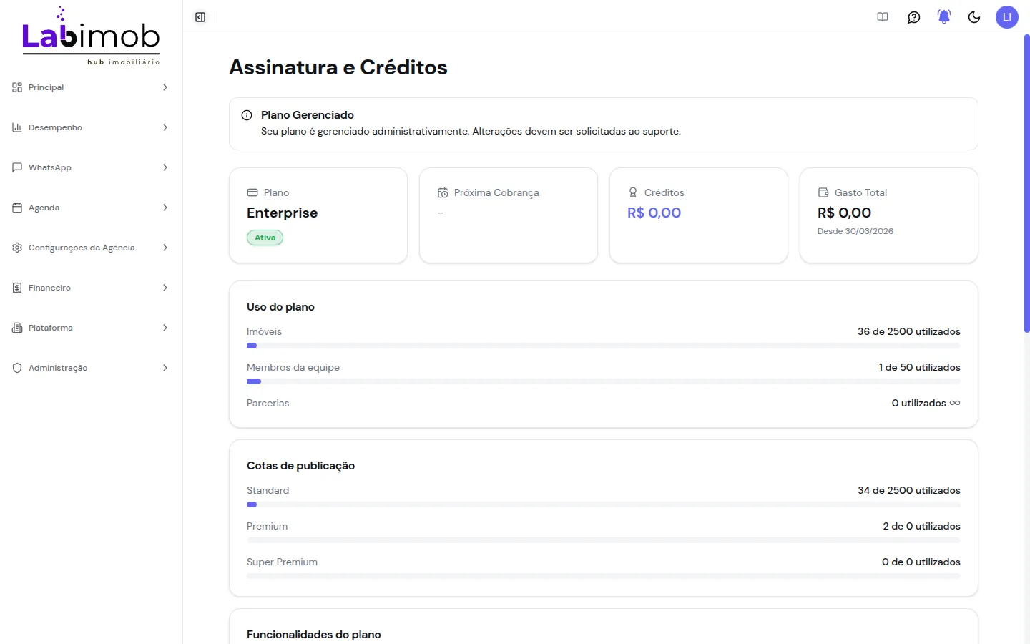Viewport: 1030px width, 644px height.
Task: Open the notifications bell
Action: click(x=944, y=17)
